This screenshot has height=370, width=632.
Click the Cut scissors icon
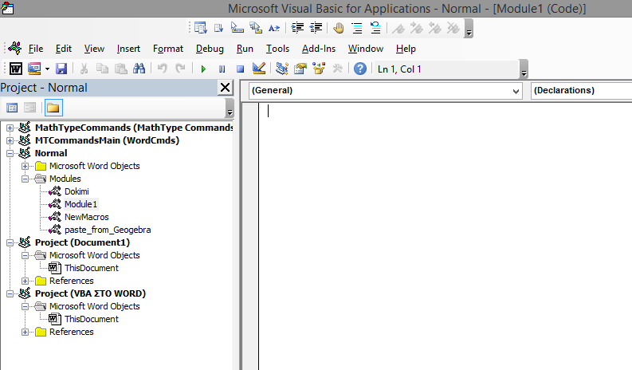[84, 69]
